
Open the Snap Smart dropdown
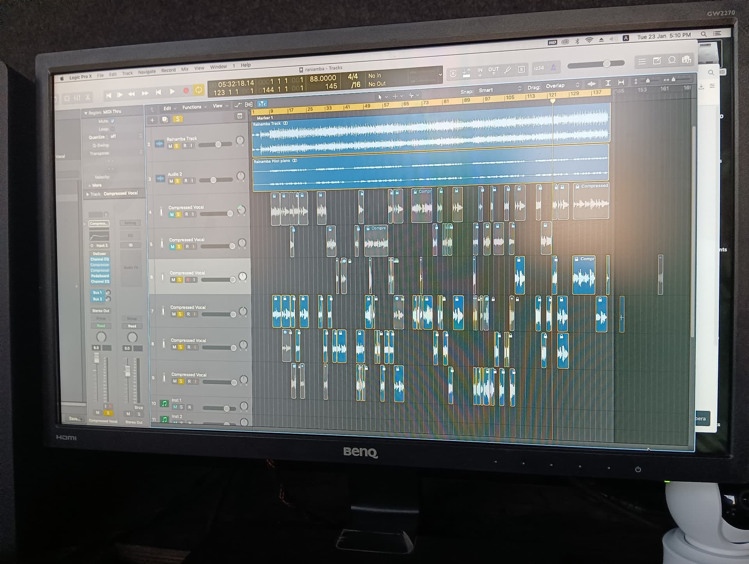tap(499, 90)
